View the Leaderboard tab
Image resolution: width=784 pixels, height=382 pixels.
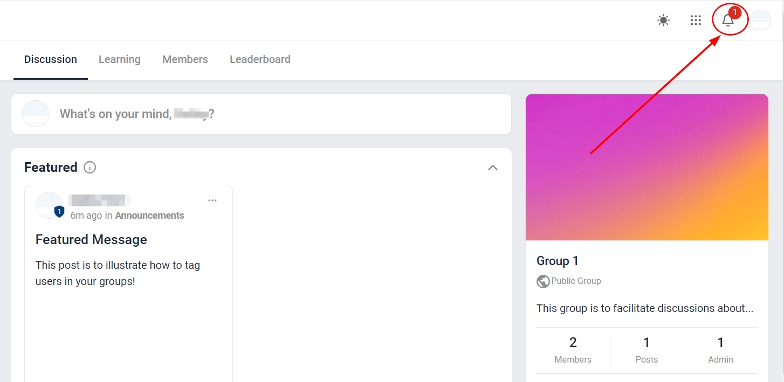(x=260, y=59)
